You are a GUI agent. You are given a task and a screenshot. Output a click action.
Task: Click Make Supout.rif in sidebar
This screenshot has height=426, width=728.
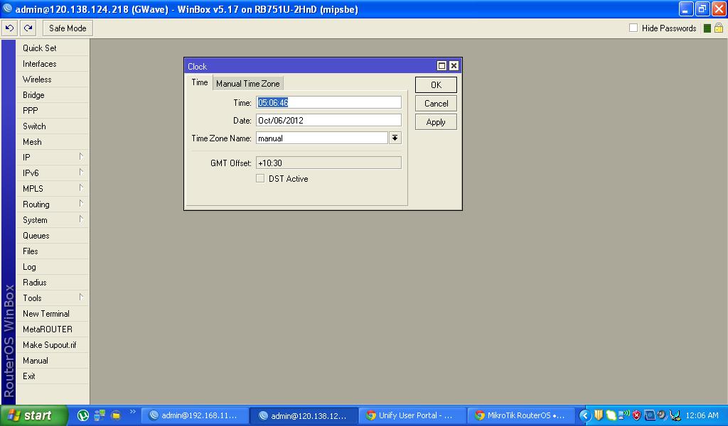pyautogui.click(x=52, y=345)
